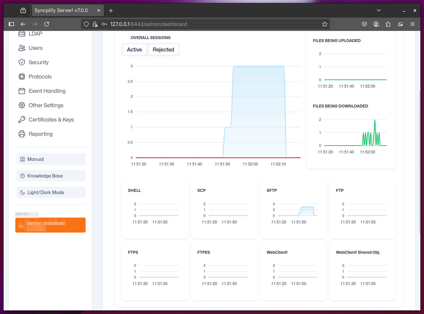Select the Users section icon

pyautogui.click(x=21, y=48)
